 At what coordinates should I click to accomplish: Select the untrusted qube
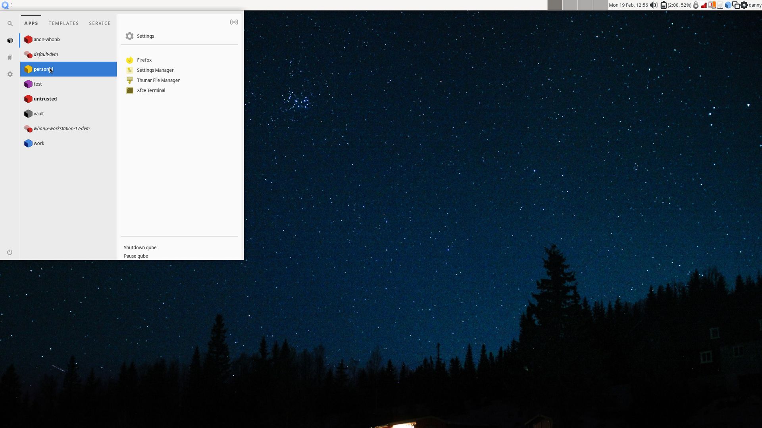coord(45,99)
